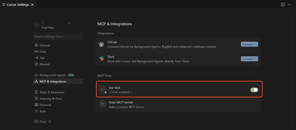
Task: Go to the Models settings page
Action: [58, 64]
